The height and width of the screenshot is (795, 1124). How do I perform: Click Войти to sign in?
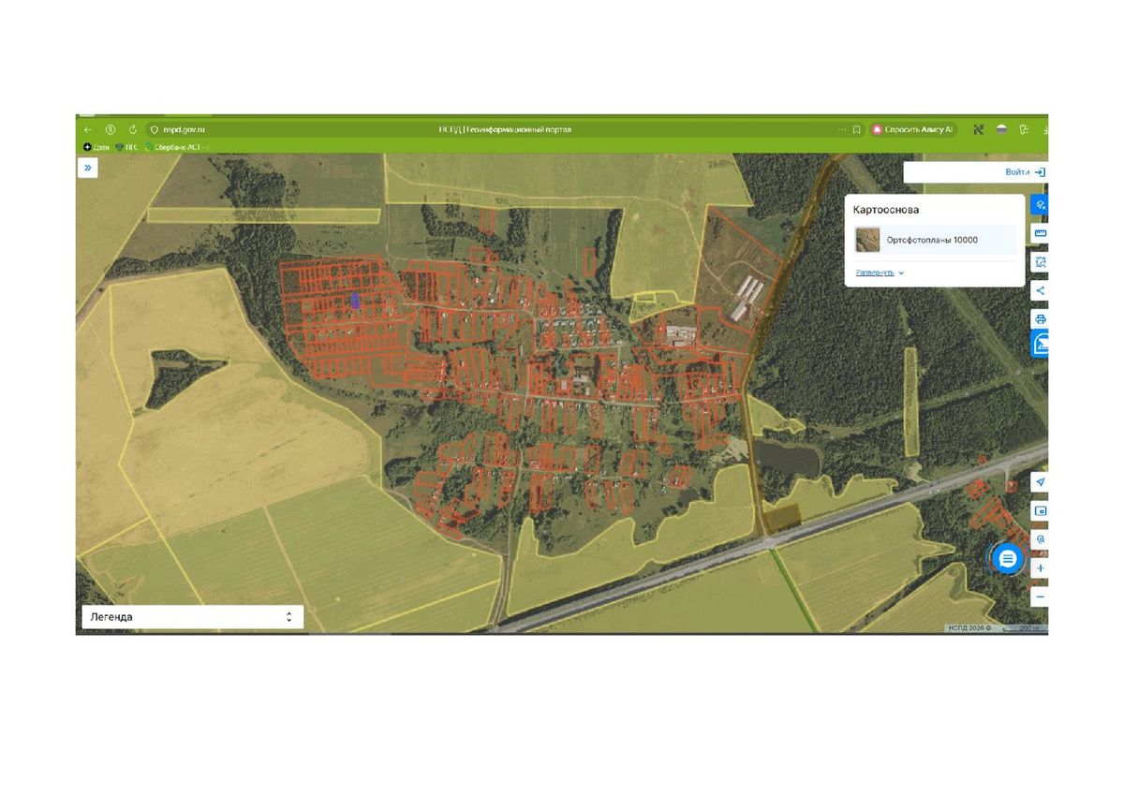[1024, 172]
